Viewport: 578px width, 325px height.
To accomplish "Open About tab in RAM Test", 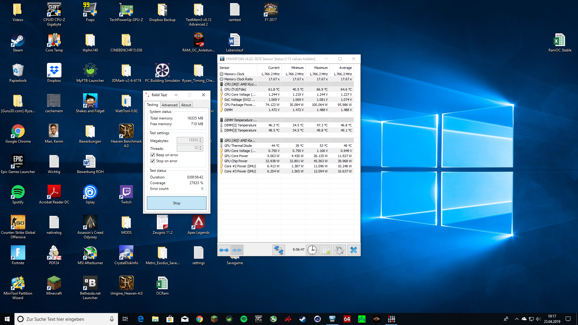I will pyautogui.click(x=186, y=105).
